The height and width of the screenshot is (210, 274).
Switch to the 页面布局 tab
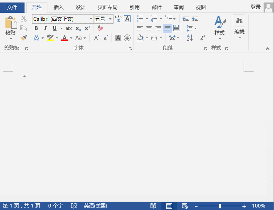107,7
